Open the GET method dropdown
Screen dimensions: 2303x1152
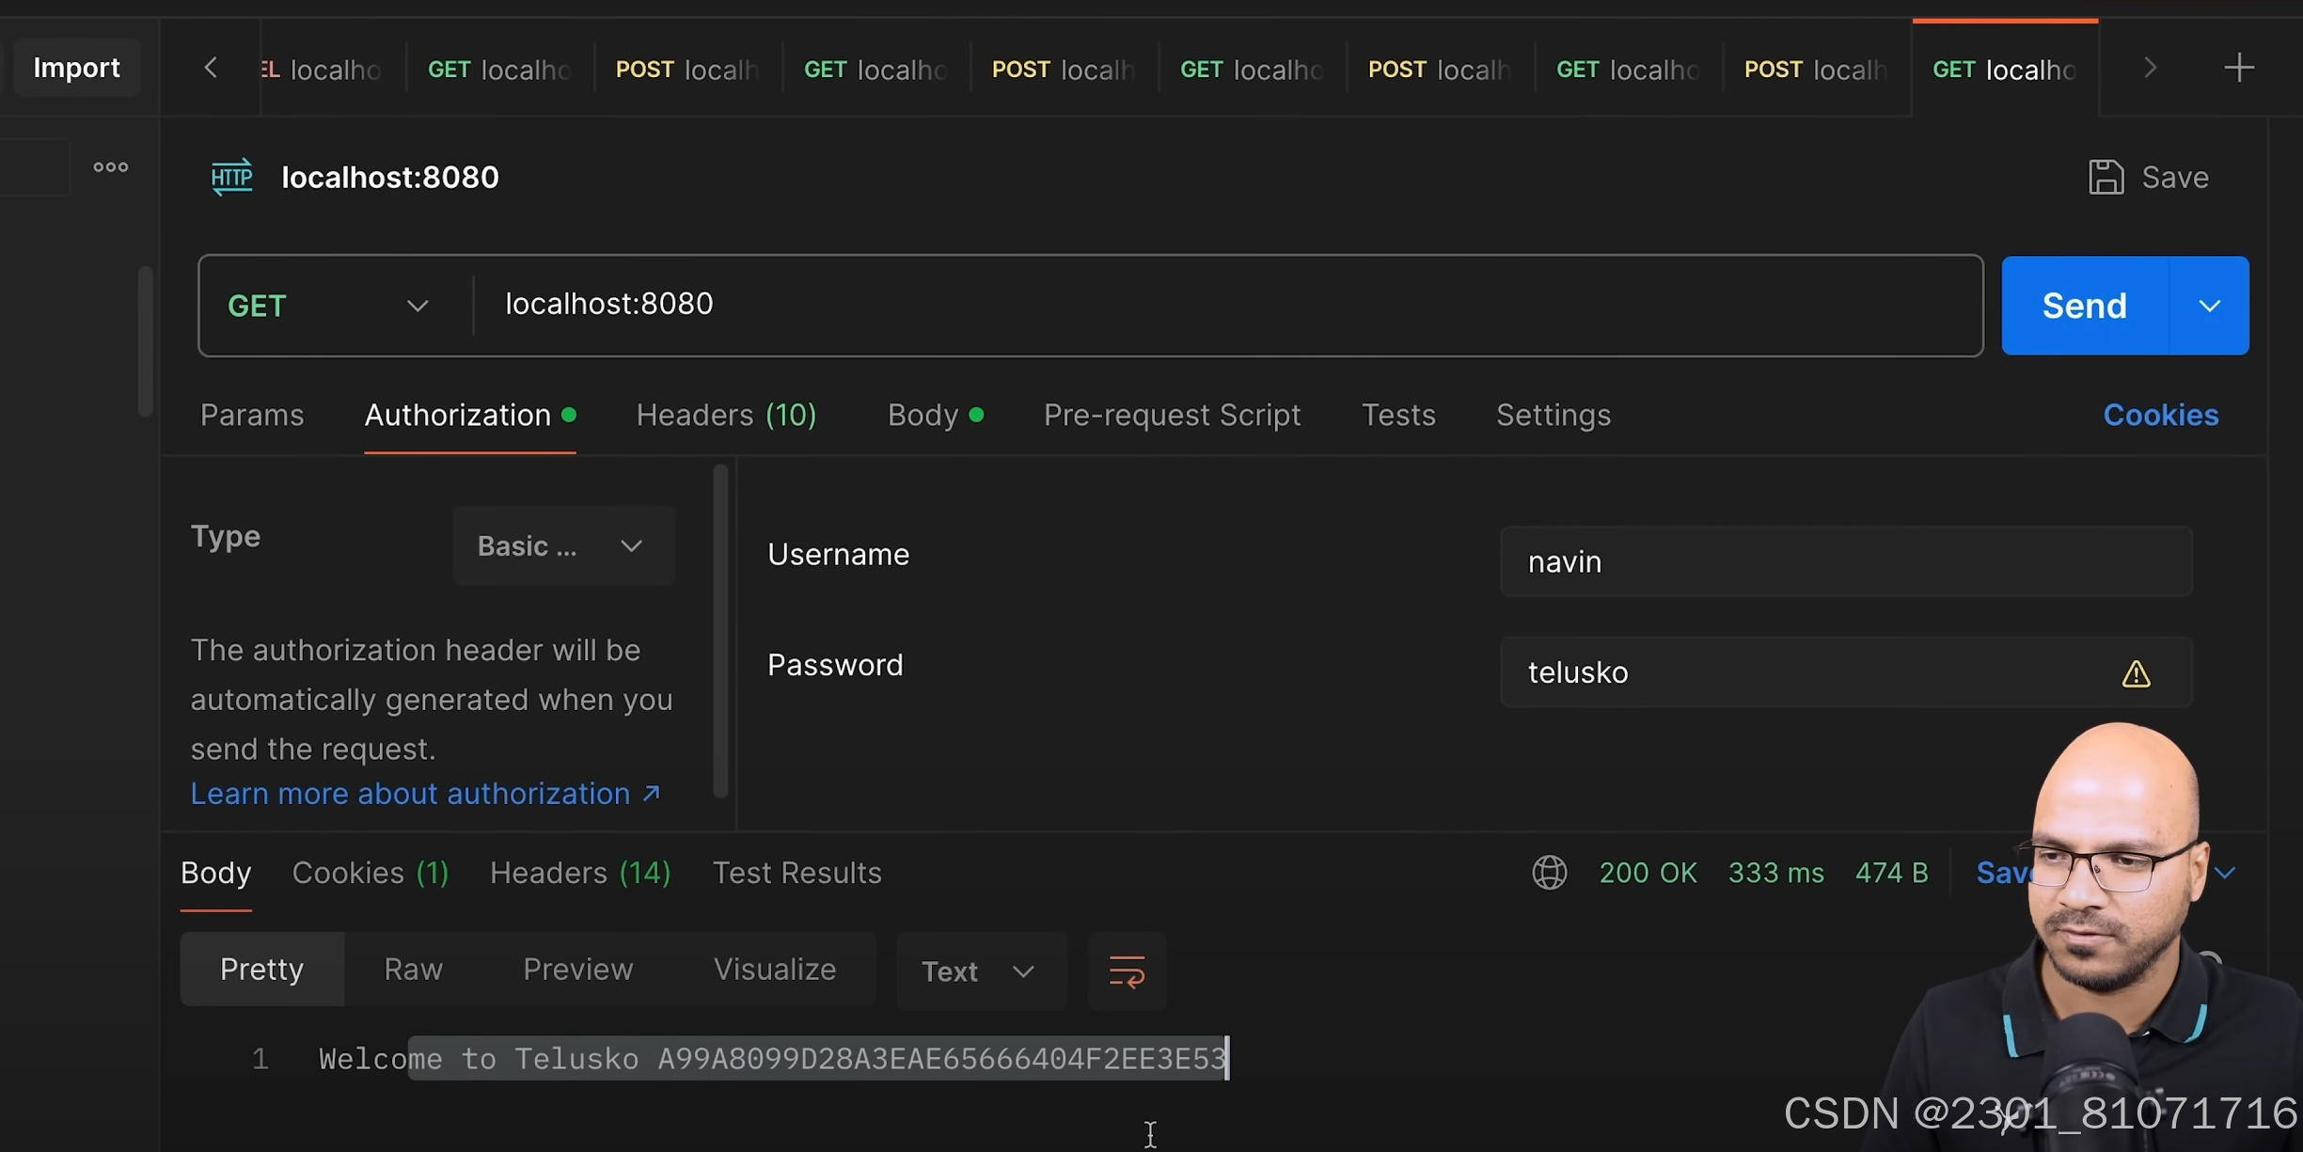(417, 306)
